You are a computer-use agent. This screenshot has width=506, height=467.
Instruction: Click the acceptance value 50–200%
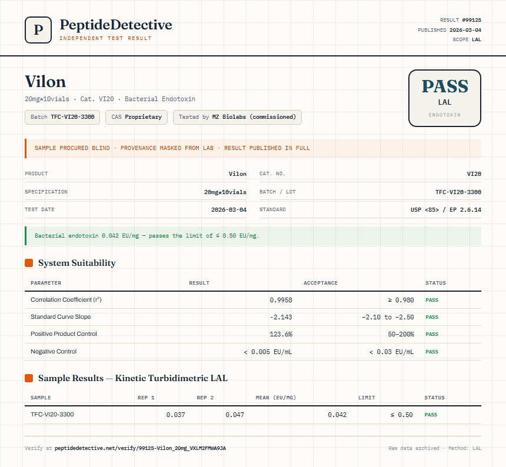401,334
